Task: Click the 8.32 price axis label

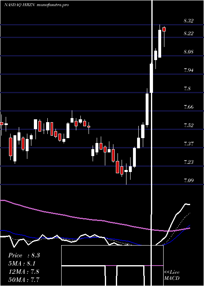Action: 188,21
